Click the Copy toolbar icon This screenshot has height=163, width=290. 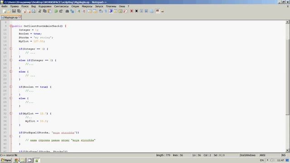[44, 11]
